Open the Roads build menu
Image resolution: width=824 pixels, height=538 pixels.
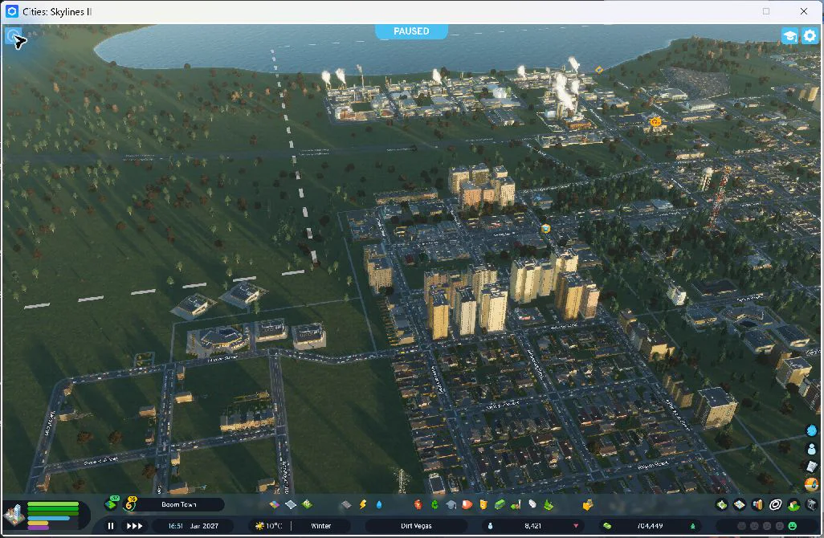coord(346,504)
